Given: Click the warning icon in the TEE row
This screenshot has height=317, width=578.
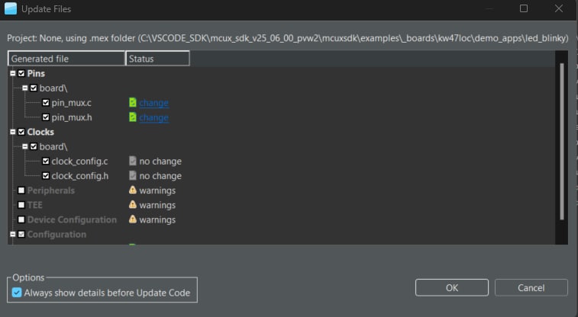Looking at the screenshot, I should click(x=133, y=205).
